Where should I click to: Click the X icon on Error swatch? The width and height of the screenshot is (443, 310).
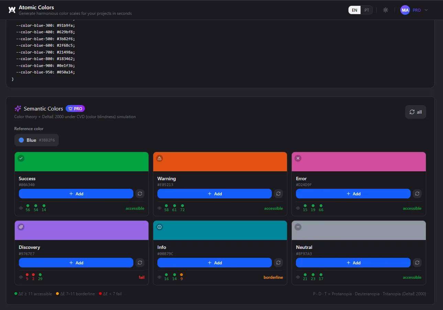click(x=298, y=158)
